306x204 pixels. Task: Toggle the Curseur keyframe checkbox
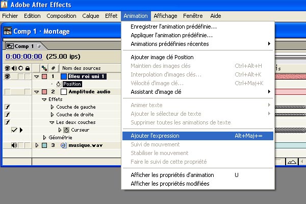(14, 130)
